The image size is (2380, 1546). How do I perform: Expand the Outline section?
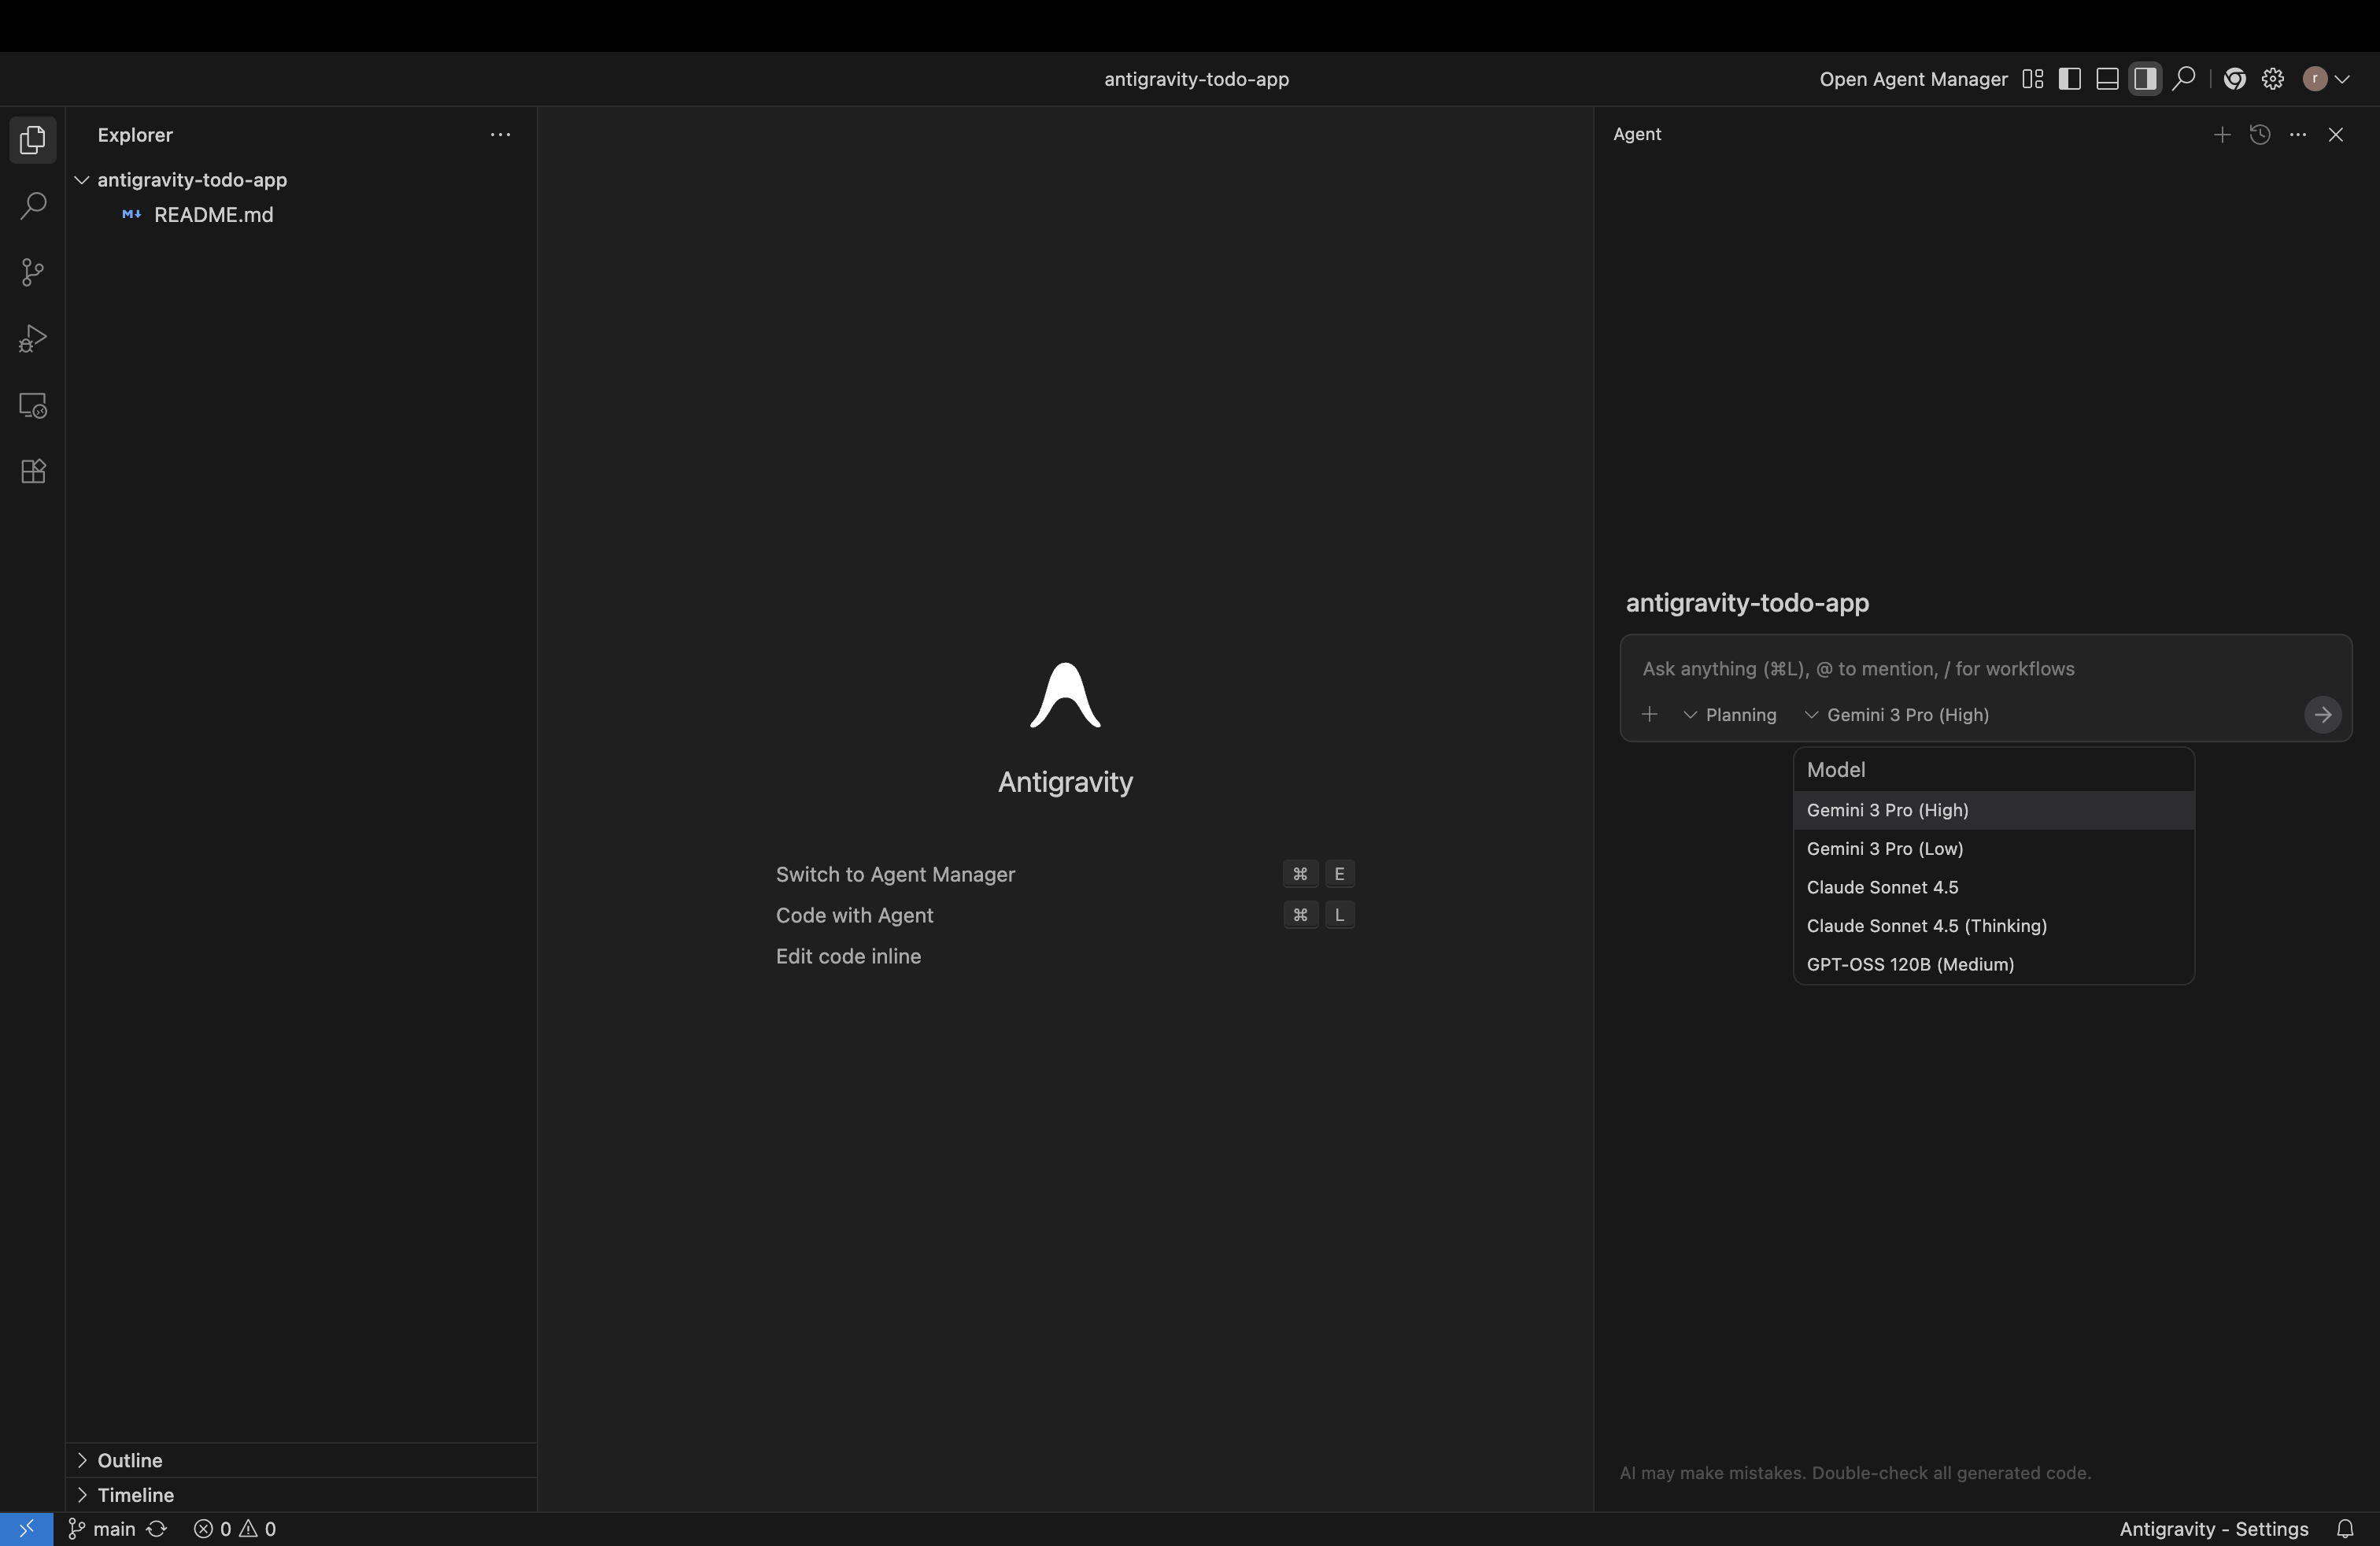tap(129, 1459)
